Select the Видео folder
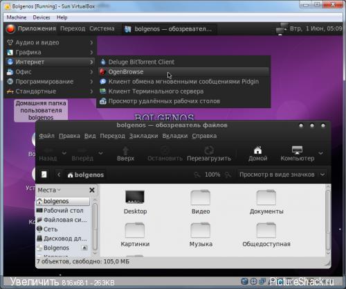Screen dimensions: 346x289 [x=201, y=202]
